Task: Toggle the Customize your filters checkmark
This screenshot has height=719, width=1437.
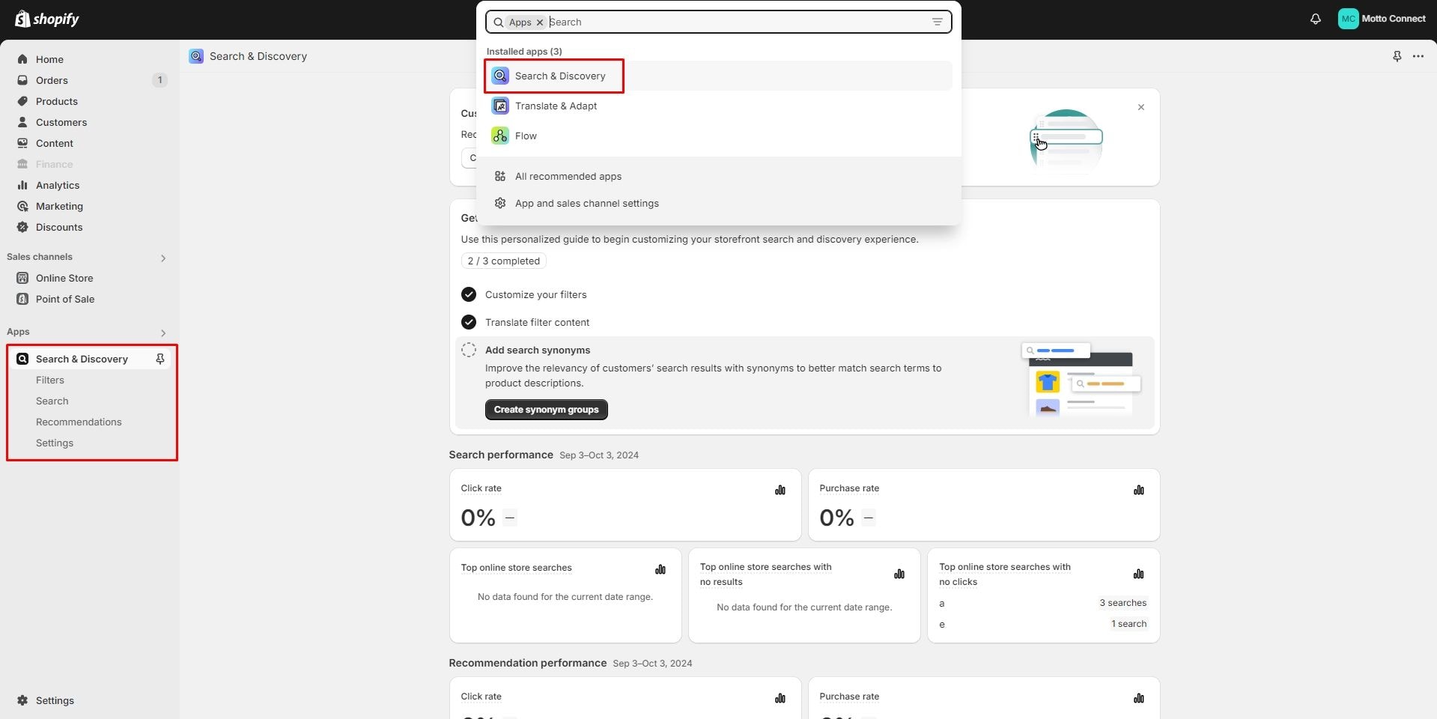Action: point(469,294)
